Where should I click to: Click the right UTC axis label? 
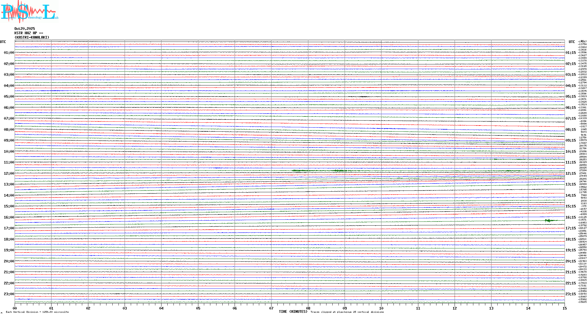click(572, 42)
